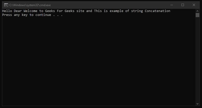Viewport: 202px width, 108px height.
Task: Maximize the cmd.exe window
Action: [183, 5]
